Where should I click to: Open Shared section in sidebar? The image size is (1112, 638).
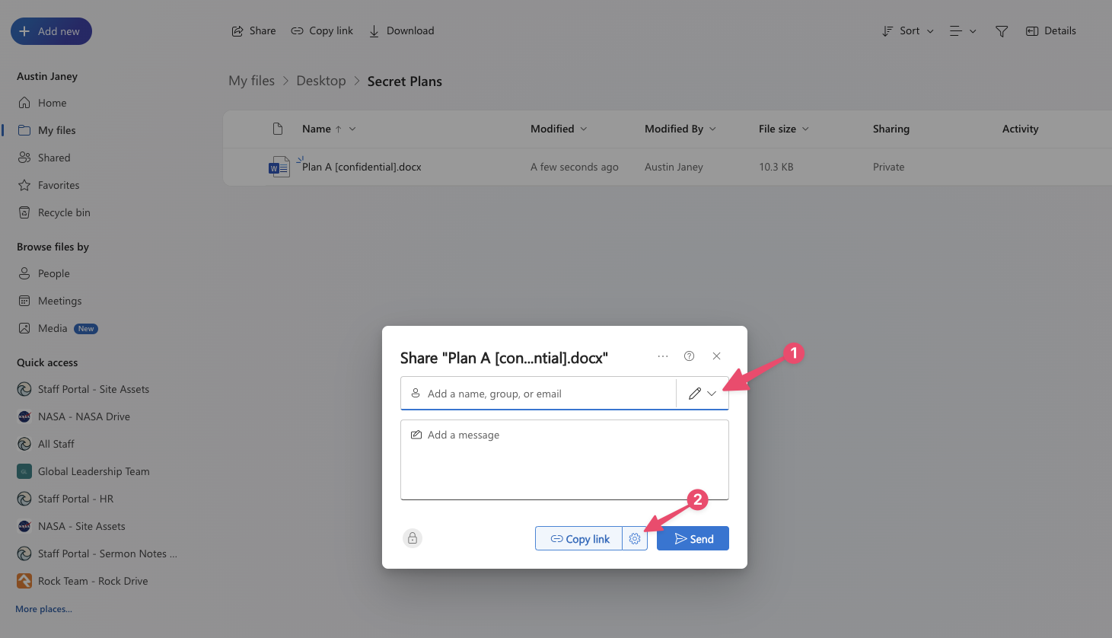point(54,158)
